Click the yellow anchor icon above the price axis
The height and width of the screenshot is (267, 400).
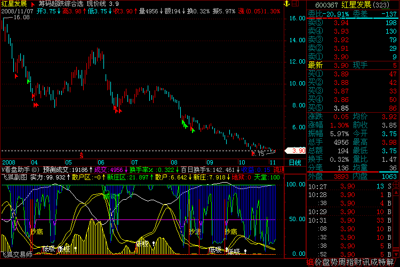pos(287,3)
